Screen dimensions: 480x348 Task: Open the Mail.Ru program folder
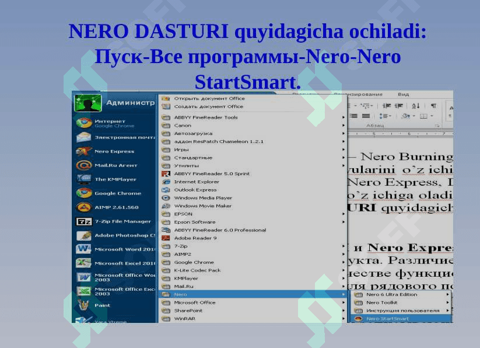point(253,287)
